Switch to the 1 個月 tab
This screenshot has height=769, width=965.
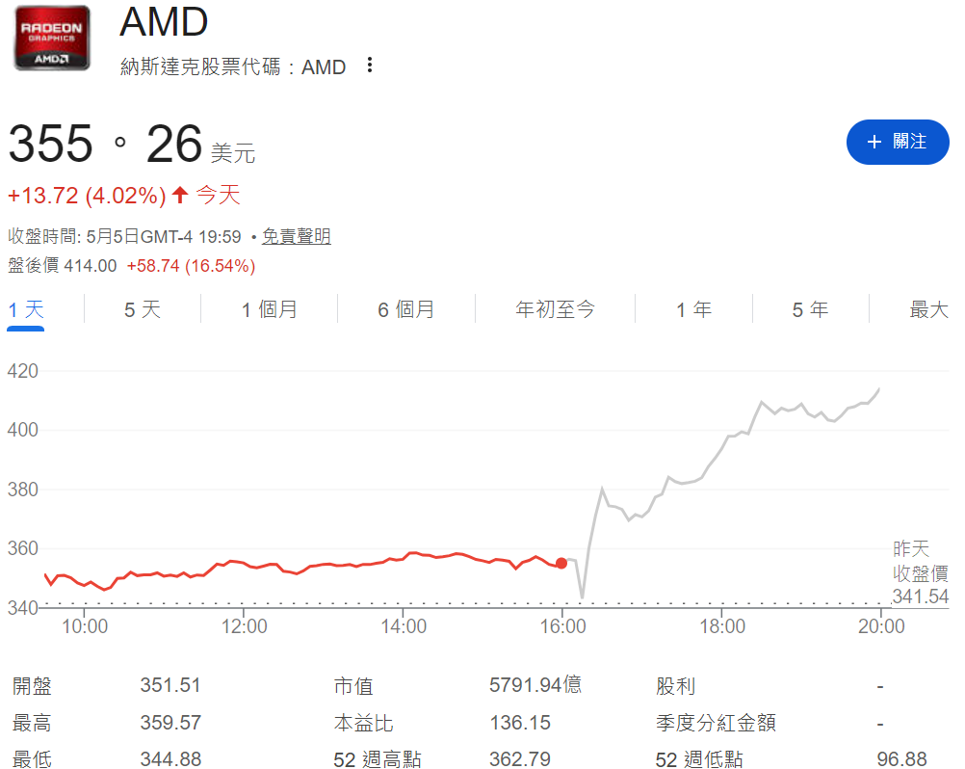[x=269, y=309]
